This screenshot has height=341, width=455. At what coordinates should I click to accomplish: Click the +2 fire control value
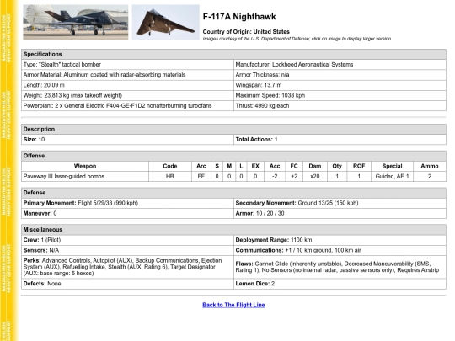click(x=294, y=176)
